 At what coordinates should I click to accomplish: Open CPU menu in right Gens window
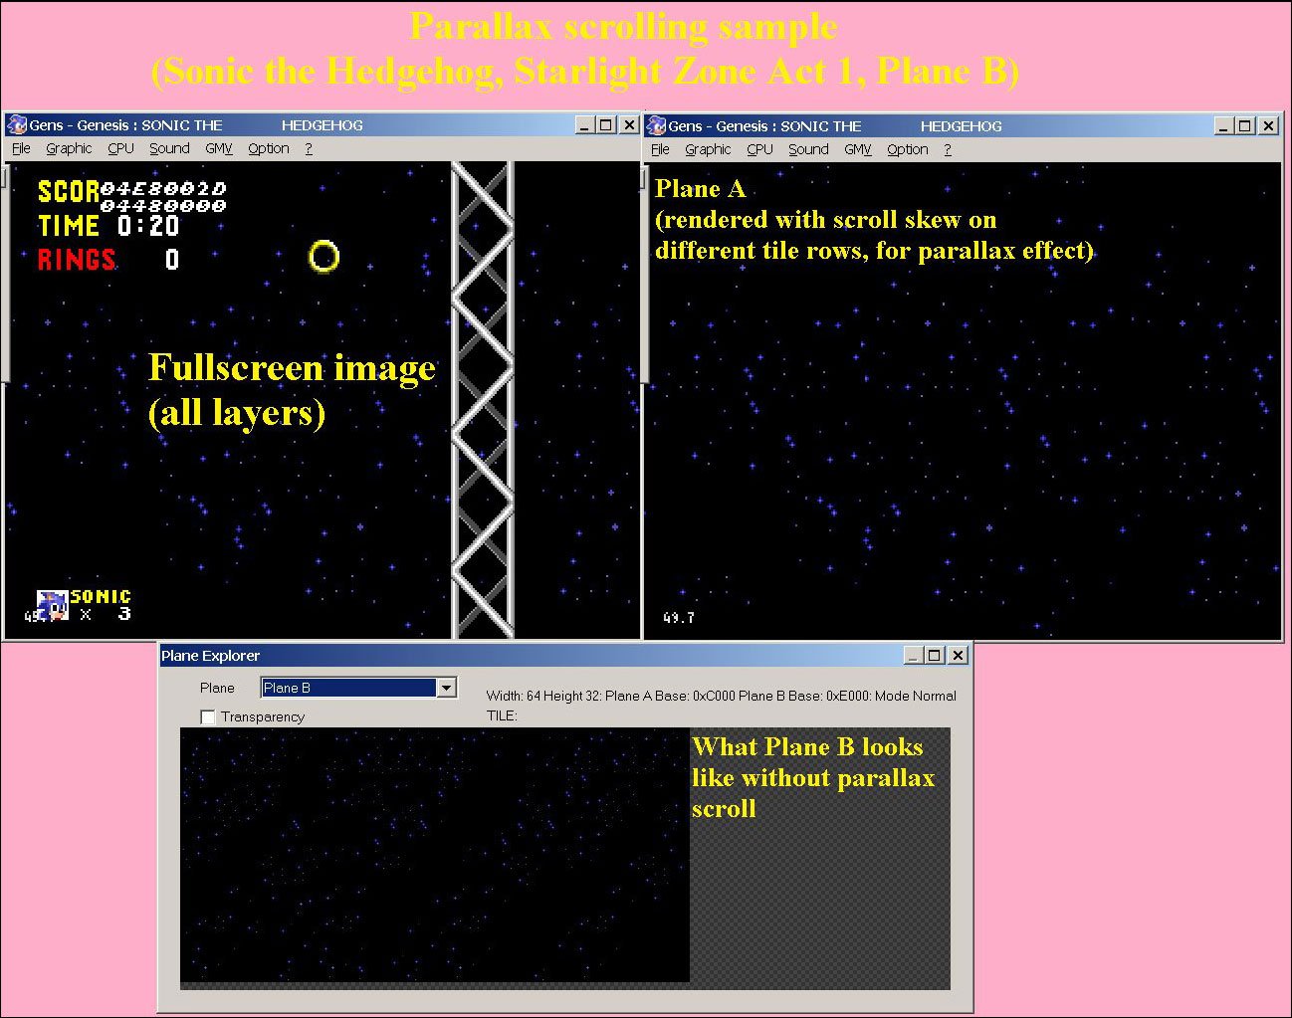(x=759, y=149)
